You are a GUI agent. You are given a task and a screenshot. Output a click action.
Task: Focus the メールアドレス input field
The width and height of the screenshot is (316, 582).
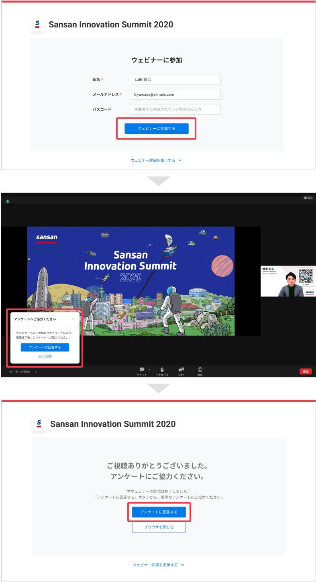tap(175, 95)
